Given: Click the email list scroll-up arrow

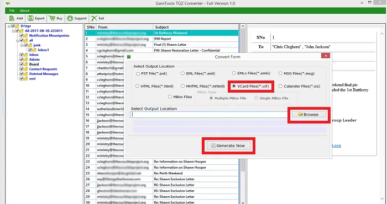Looking at the screenshot, I should 243,26.
